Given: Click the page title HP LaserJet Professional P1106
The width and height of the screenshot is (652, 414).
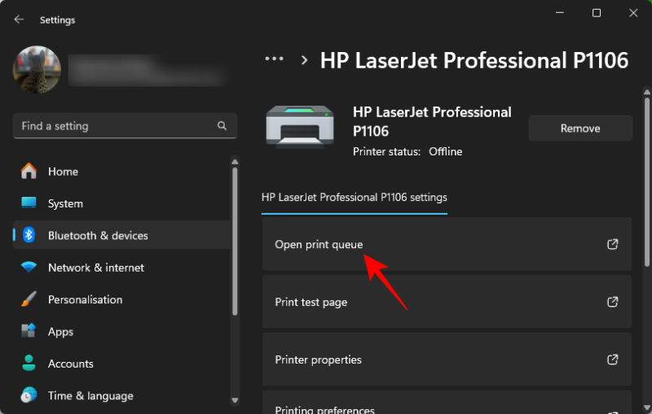Looking at the screenshot, I should click(474, 60).
